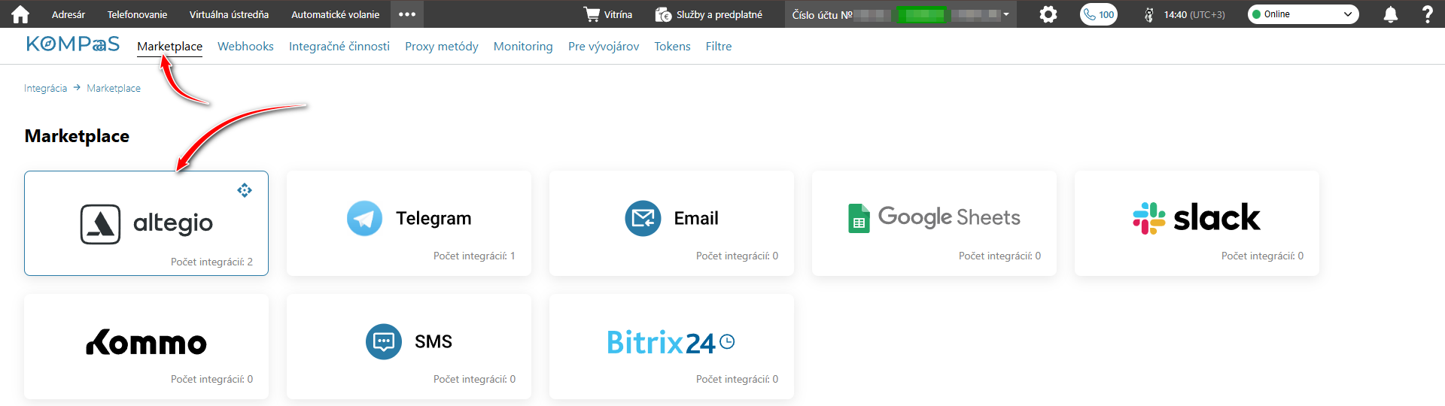
Task: Click the Vitrína cart icon
Action: point(592,14)
